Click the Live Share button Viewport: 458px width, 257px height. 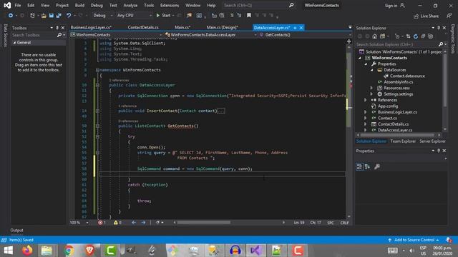[426, 16]
